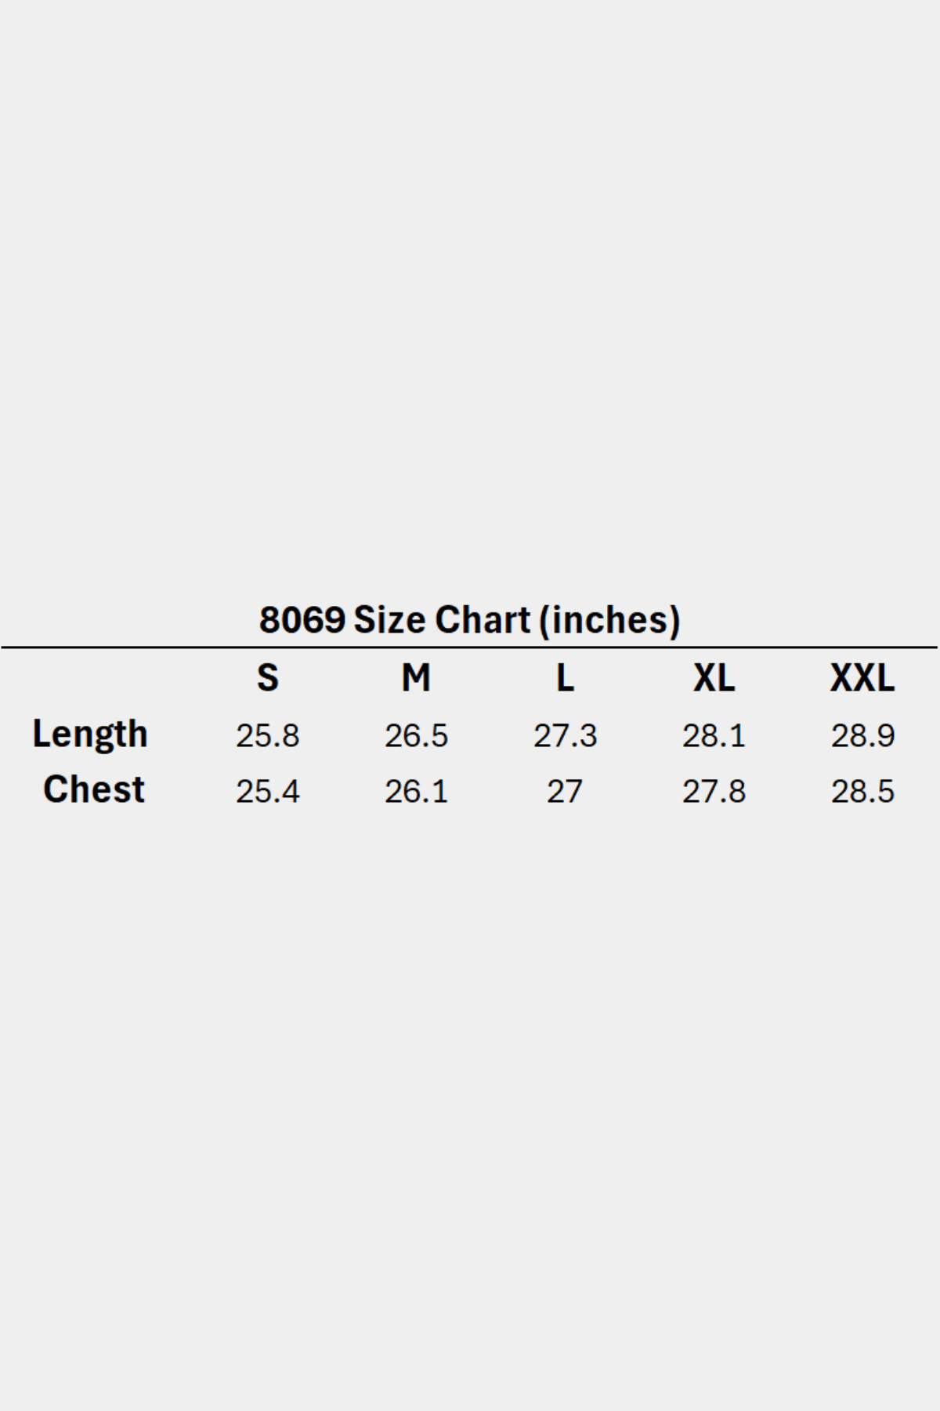Click Length value 26.5 for size M
The height and width of the screenshot is (1411, 940).
tap(416, 736)
